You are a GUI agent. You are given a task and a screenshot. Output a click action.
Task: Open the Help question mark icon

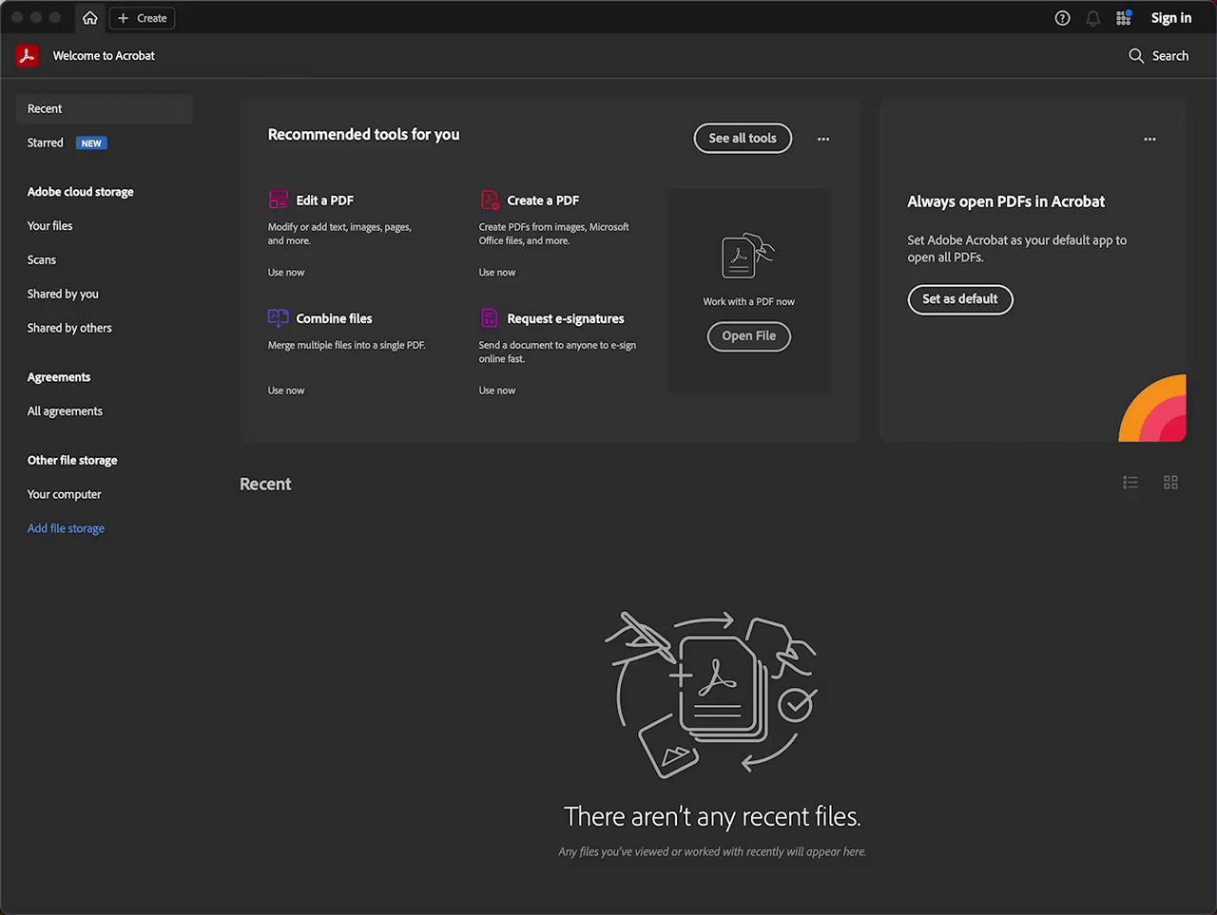1063,18
